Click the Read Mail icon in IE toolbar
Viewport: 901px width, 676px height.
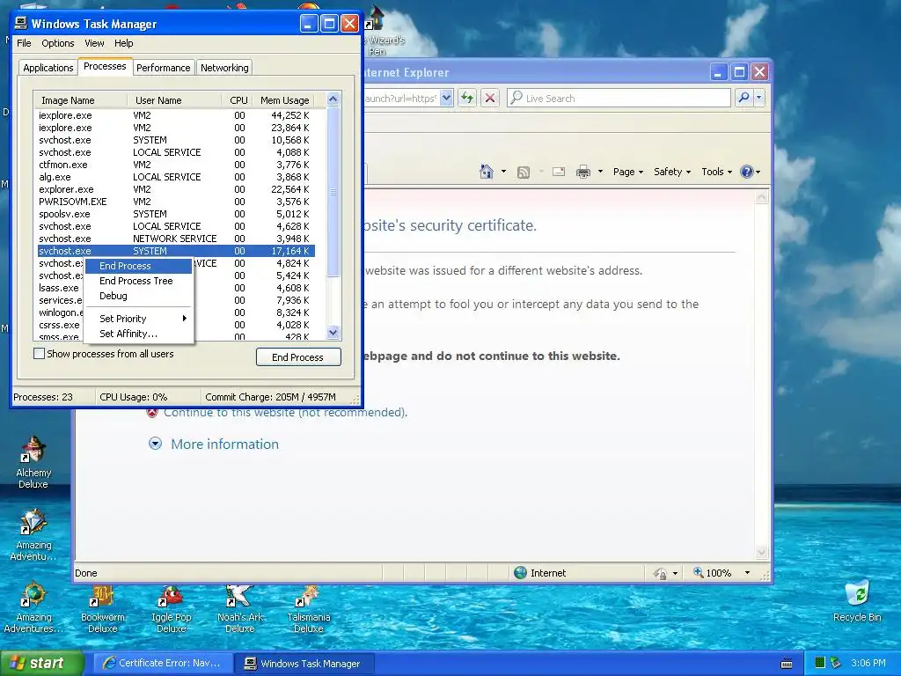[558, 172]
